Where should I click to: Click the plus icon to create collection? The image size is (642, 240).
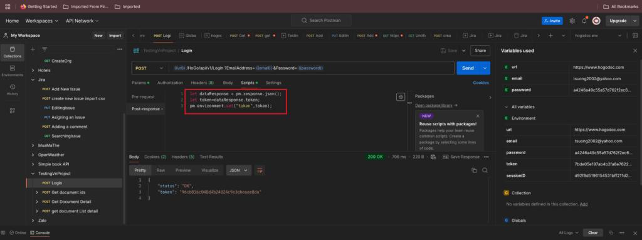point(33,49)
